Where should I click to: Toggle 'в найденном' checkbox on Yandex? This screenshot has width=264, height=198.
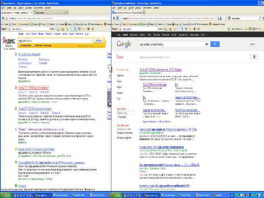click(x=19, y=45)
